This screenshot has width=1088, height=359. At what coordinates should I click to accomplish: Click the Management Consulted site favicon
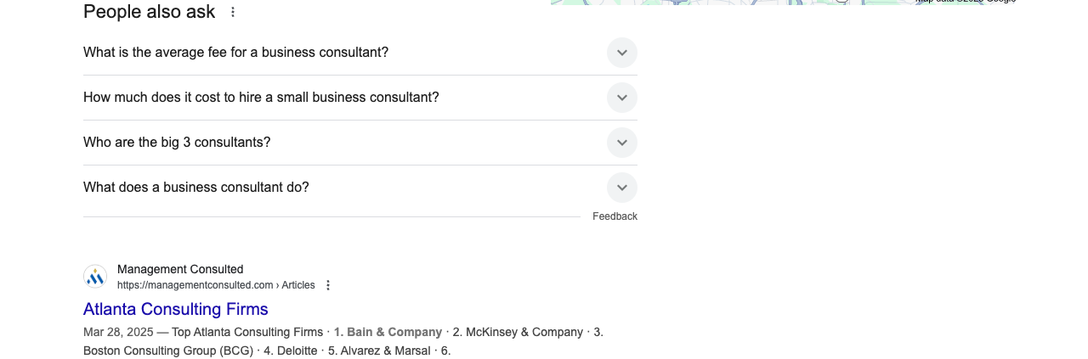pos(95,277)
